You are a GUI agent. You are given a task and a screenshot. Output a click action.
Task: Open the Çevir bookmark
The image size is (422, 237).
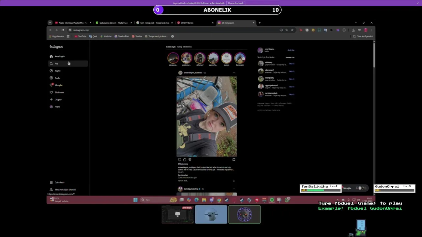[x=93, y=36]
